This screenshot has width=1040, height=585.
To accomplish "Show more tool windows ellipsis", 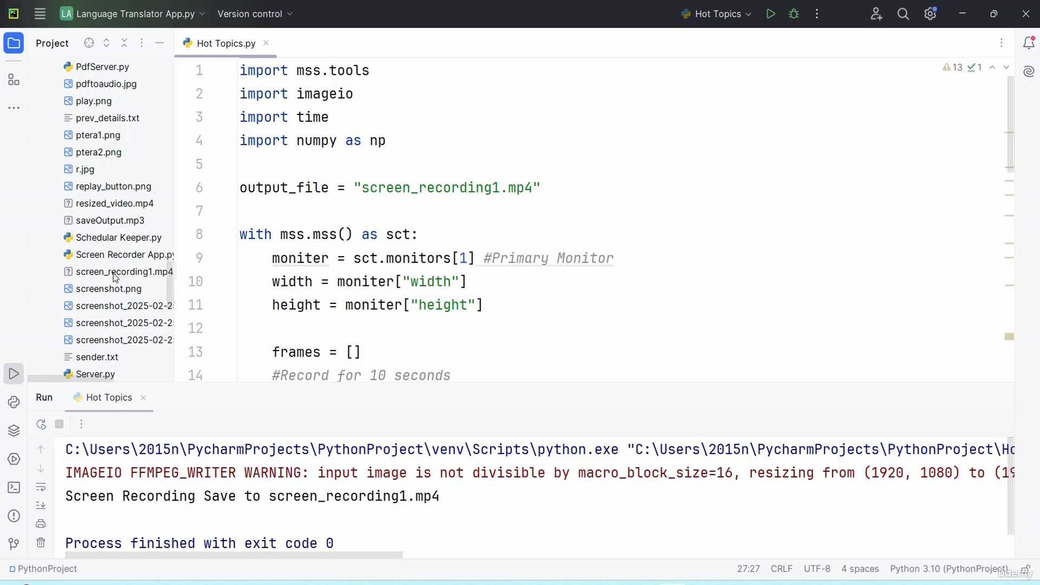I will [x=14, y=108].
